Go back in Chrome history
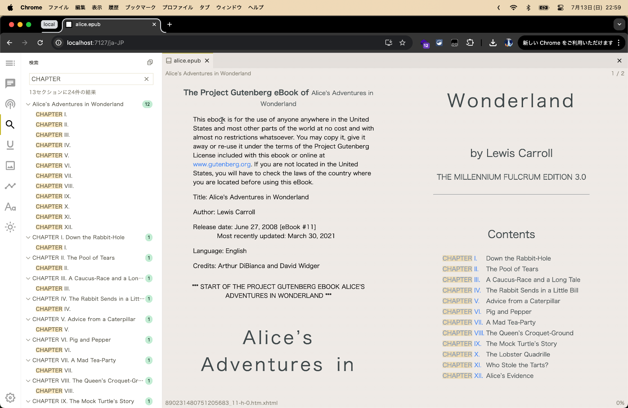628x408 pixels. click(9, 43)
